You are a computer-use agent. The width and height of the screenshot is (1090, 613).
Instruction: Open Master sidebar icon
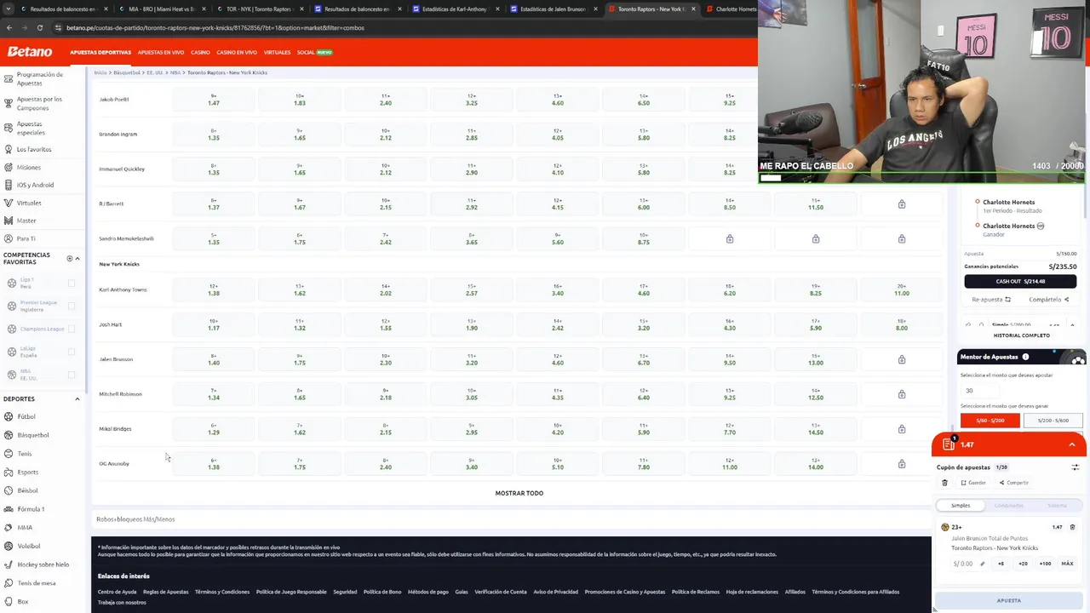click(x=8, y=221)
